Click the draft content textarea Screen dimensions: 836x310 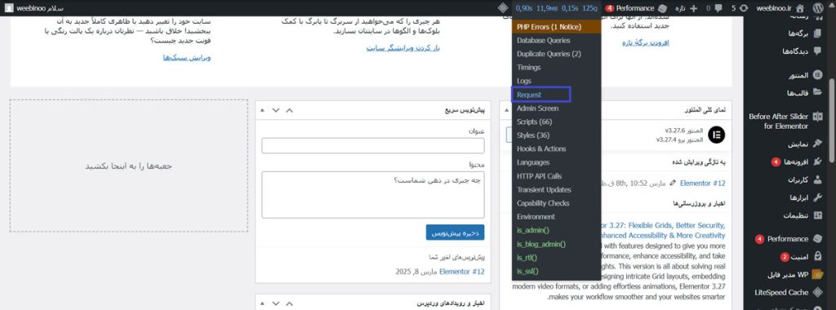372,195
